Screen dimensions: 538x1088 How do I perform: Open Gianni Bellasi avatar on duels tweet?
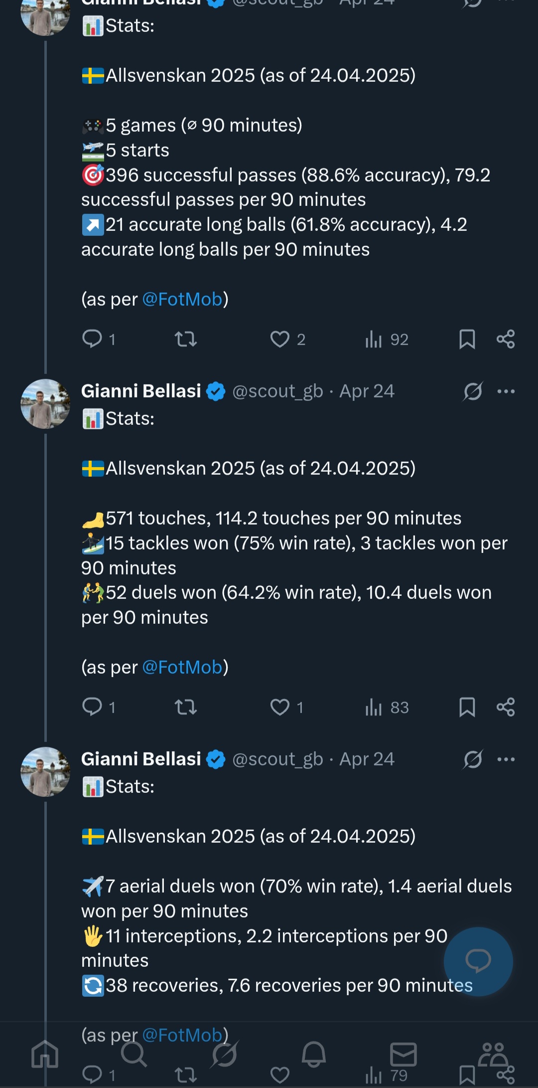point(45,404)
